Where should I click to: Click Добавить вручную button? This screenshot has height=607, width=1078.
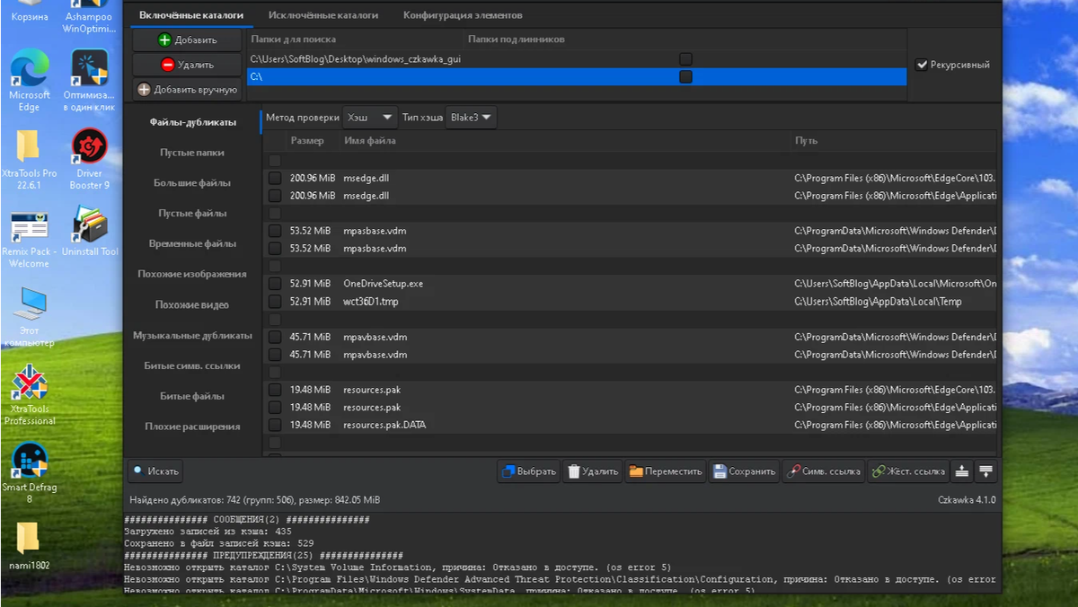[187, 90]
